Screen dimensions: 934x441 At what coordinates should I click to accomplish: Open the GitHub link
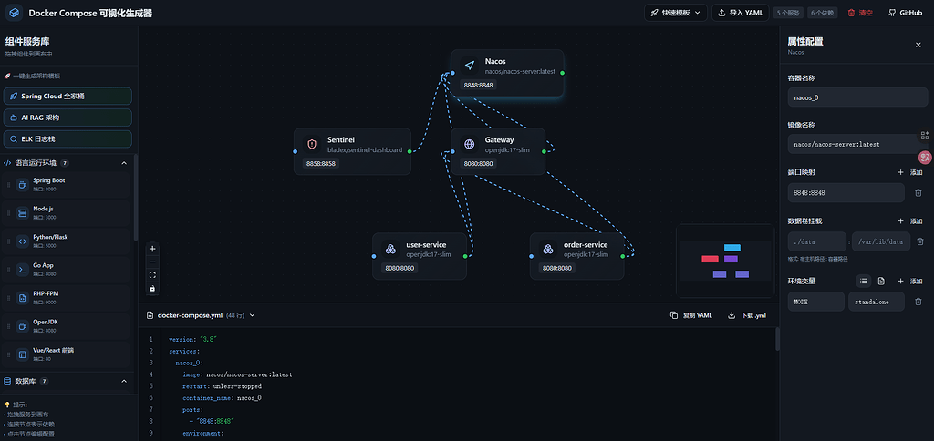pos(906,13)
